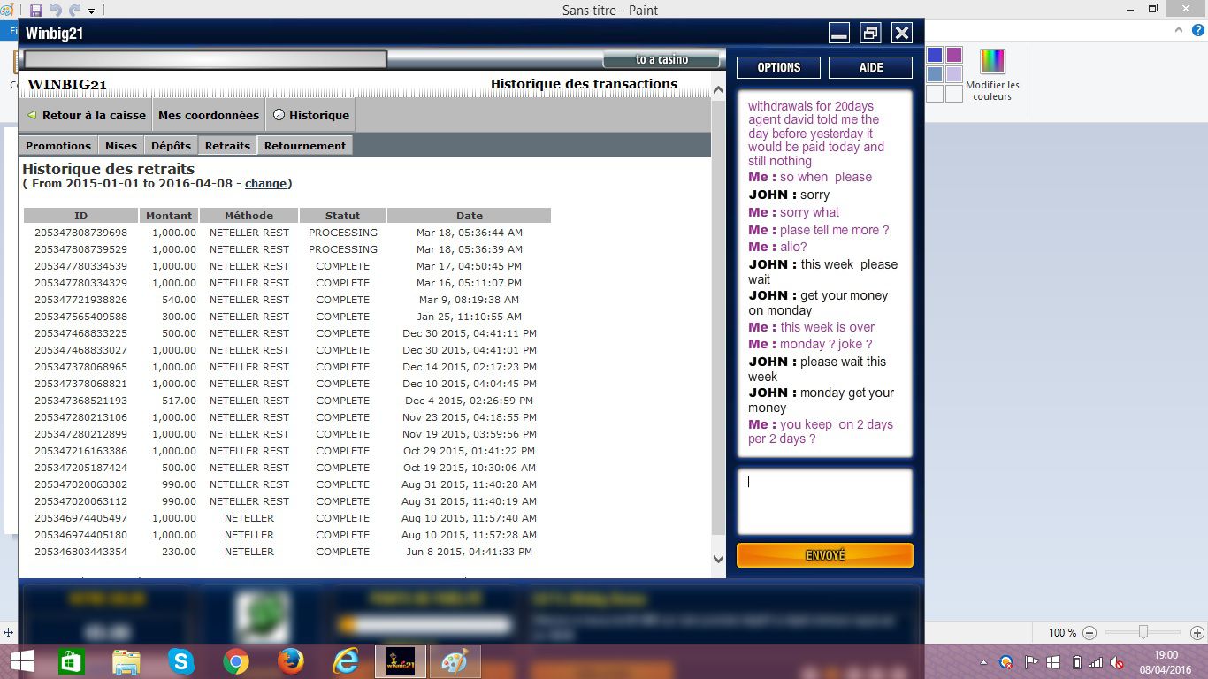Click withdrawal ID 205347565409588
1208x679 pixels.
tap(80, 317)
